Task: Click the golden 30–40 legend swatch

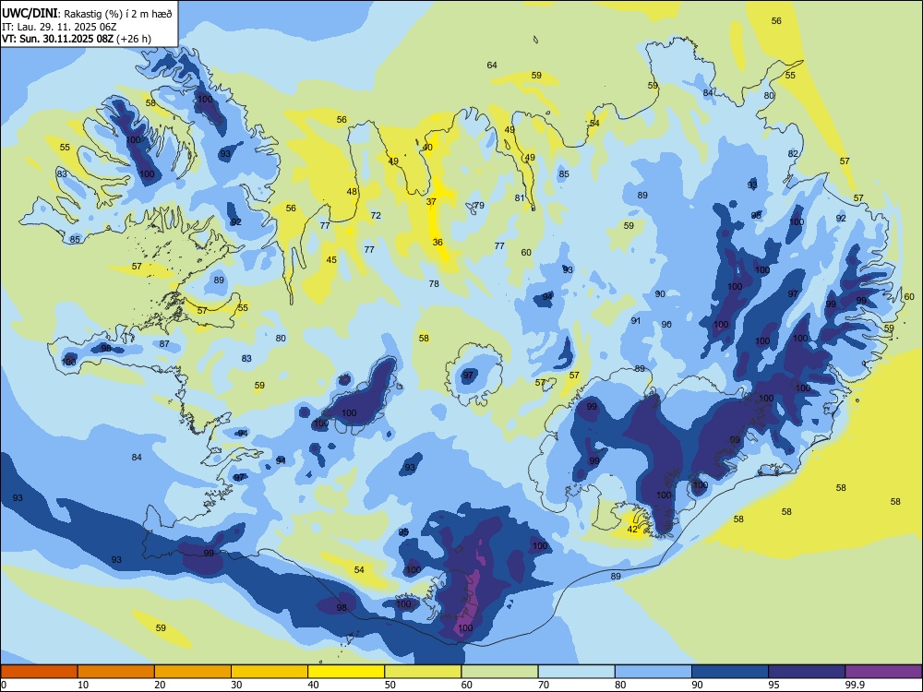Action: tap(270, 672)
